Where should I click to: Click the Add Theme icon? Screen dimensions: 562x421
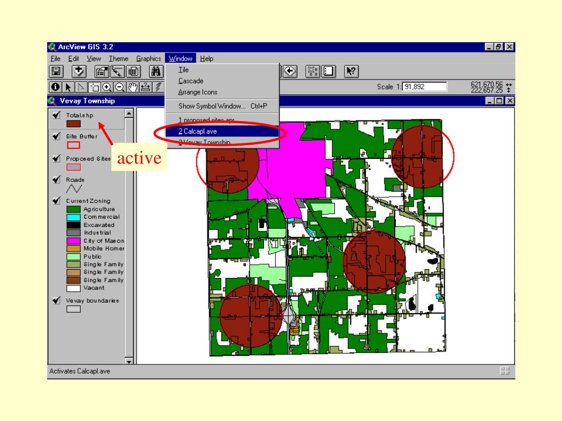click(79, 72)
